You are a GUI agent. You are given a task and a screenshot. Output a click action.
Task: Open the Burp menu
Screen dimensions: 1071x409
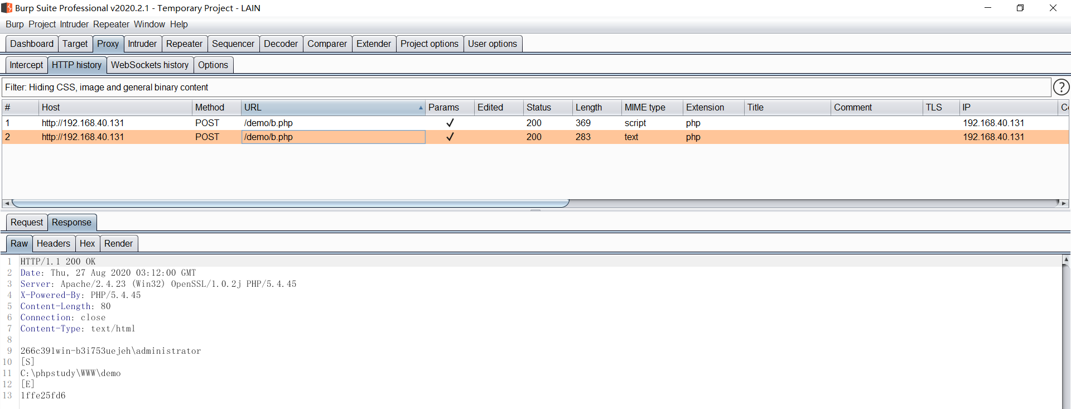(15, 24)
